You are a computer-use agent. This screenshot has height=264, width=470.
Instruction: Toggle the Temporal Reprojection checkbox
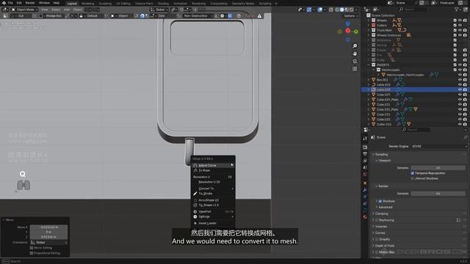(x=413, y=173)
